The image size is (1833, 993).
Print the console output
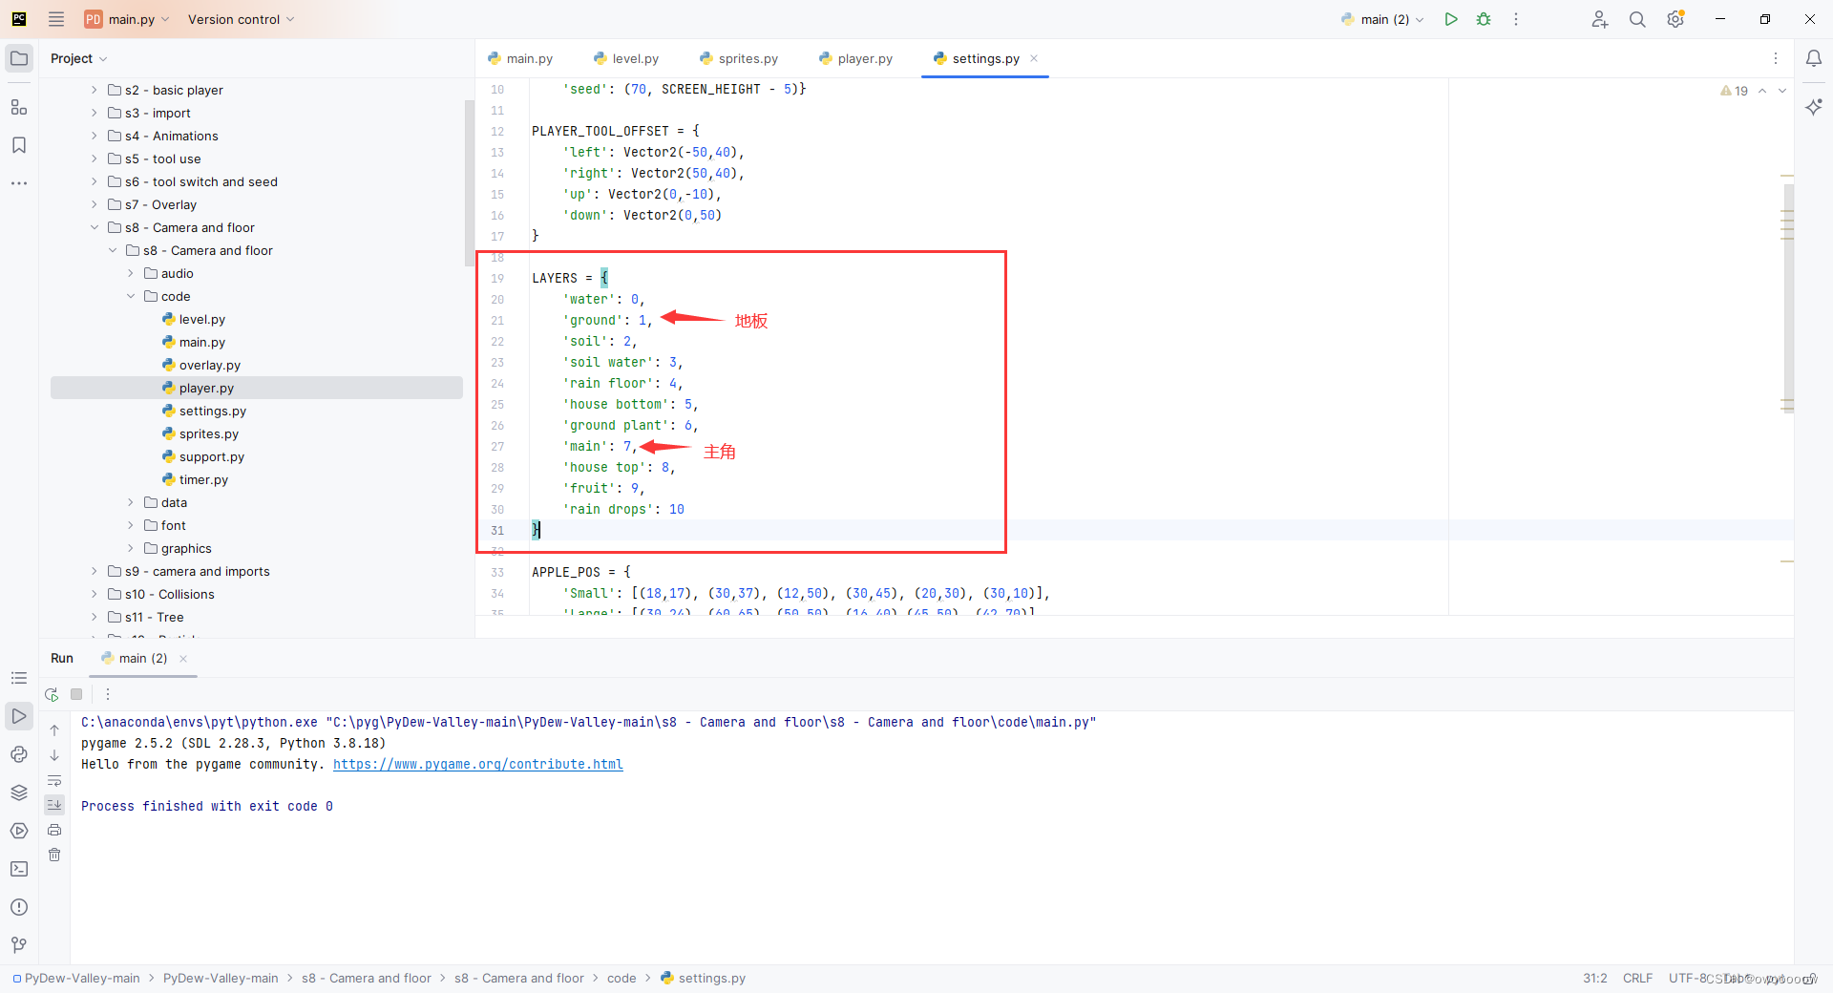click(54, 830)
